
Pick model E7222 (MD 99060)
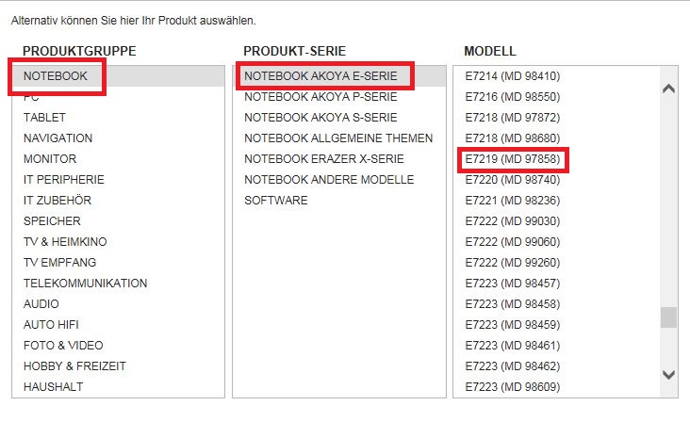[513, 242]
